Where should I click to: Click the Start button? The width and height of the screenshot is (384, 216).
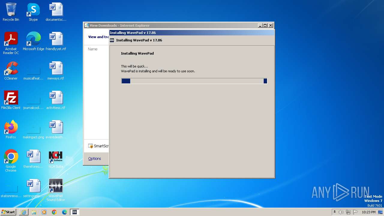(x=8, y=212)
